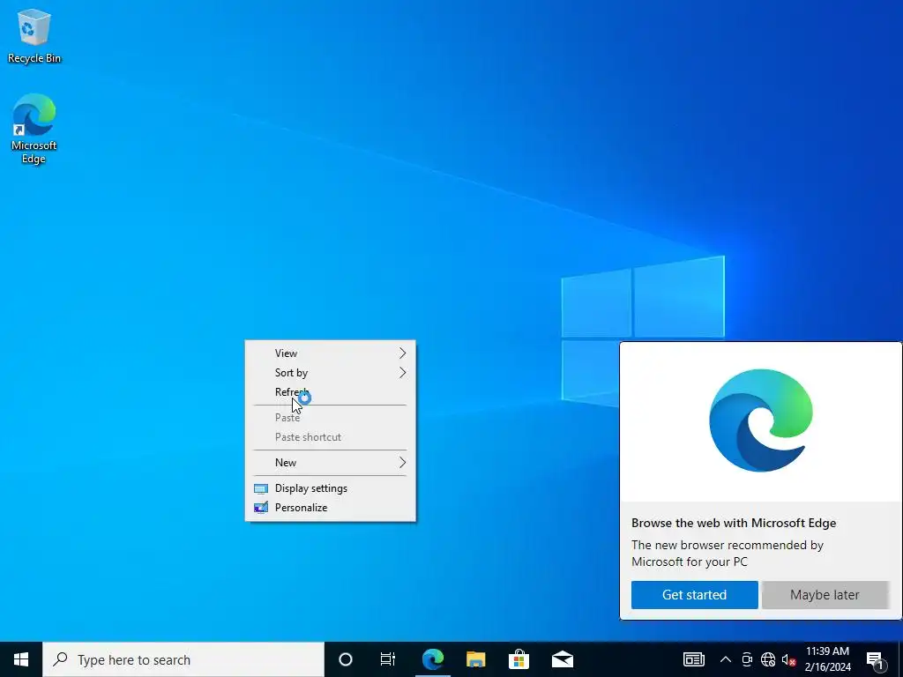Open the Windows Start menu
Image resolution: width=903 pixels, height=677 pixels.
21,659
